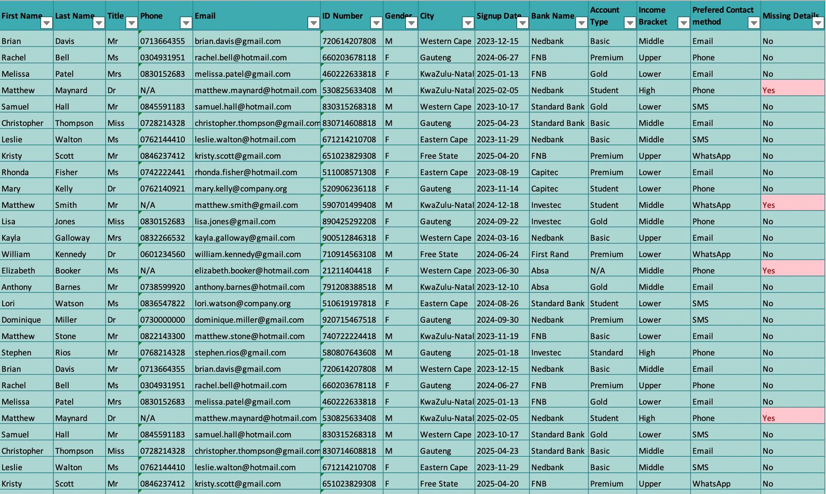The width and height of the screenshot is (826, 494).
Task: Select email cell 'stephen.rios@gmail.com'
Action: click(x=257, y=353)
